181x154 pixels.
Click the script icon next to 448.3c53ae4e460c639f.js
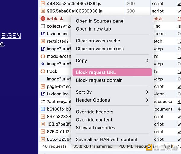click(43, 4)
